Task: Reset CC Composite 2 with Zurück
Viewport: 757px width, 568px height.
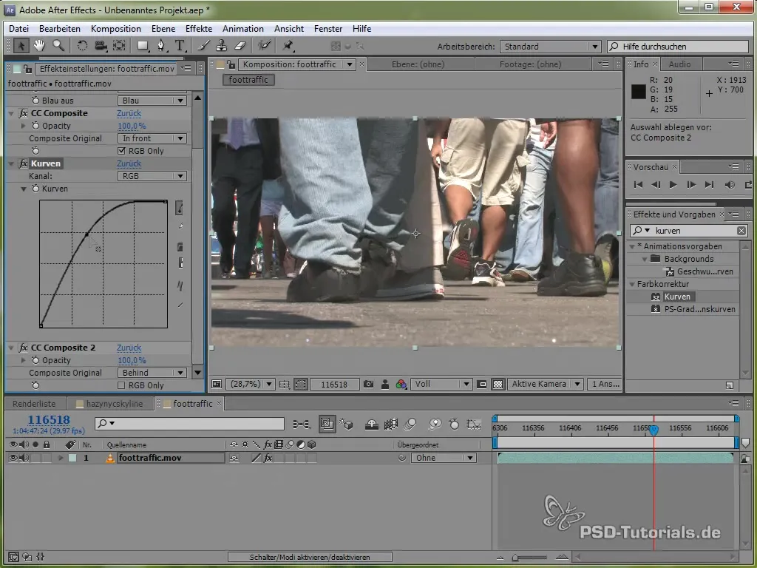Action: pyautogui.click(x=129, y=348)
